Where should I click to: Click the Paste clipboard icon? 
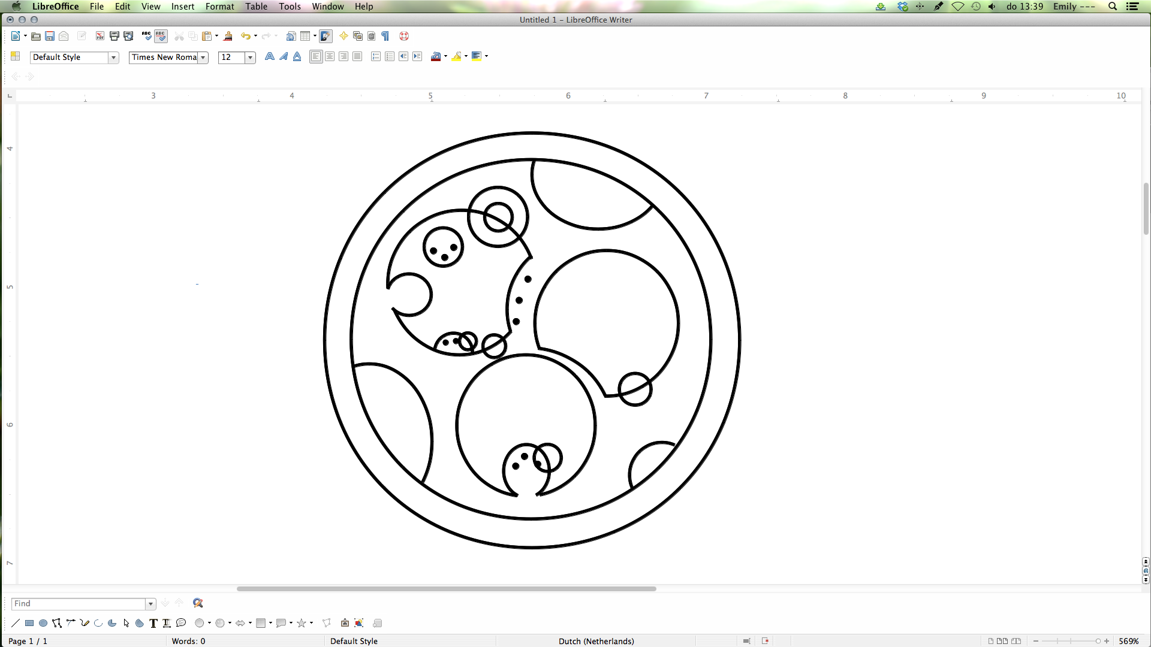click(x=207, y=37)
